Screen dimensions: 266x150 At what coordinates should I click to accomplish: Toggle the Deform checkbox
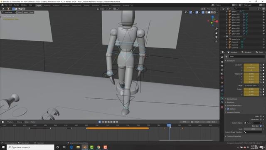[228, 109]
